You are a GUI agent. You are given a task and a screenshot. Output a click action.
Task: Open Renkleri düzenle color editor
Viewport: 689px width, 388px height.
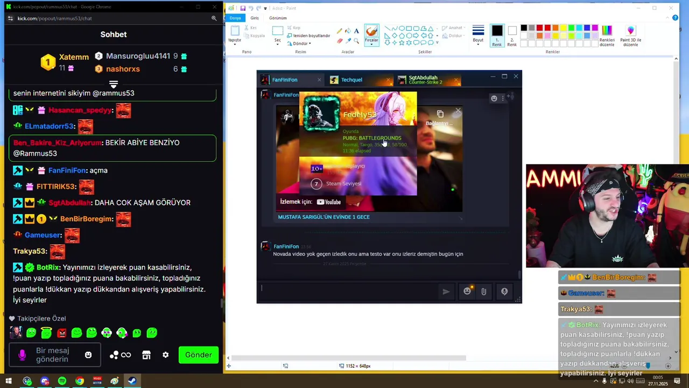(x=607, y=36)
